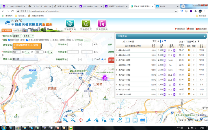Viewport: 208px width, 130px height.
Task: Open 預售屋買賣 pink icon
Action: [x=101, y=24]
